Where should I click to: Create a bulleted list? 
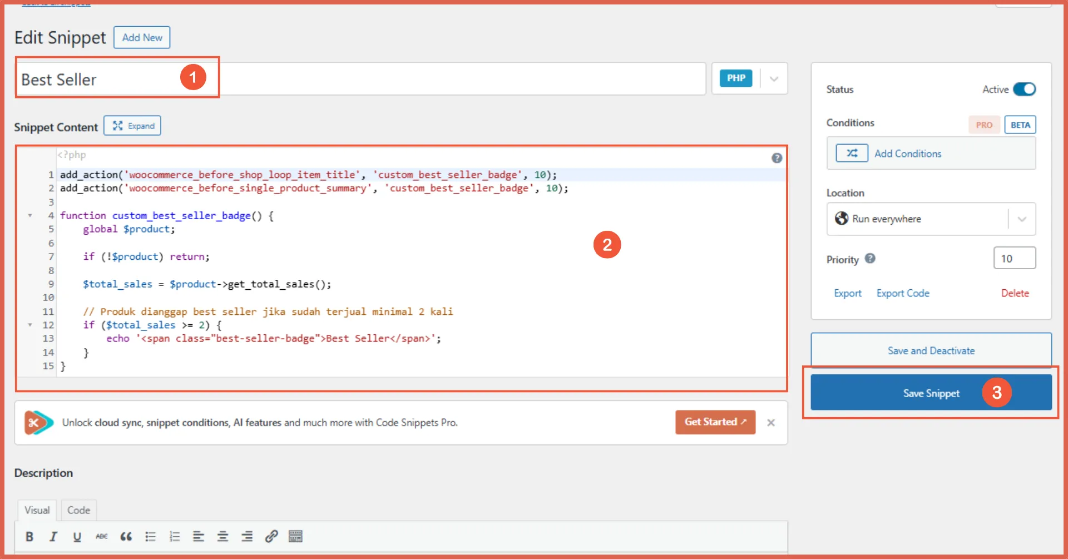tap(150, 536)
